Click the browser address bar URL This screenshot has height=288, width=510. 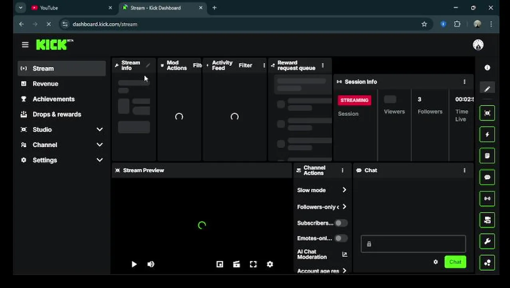click(105, 24)
